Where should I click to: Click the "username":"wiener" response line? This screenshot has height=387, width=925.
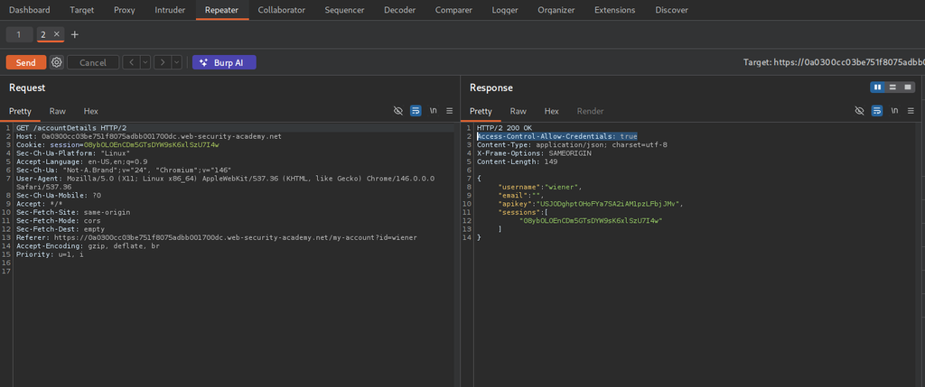(540, 187)
